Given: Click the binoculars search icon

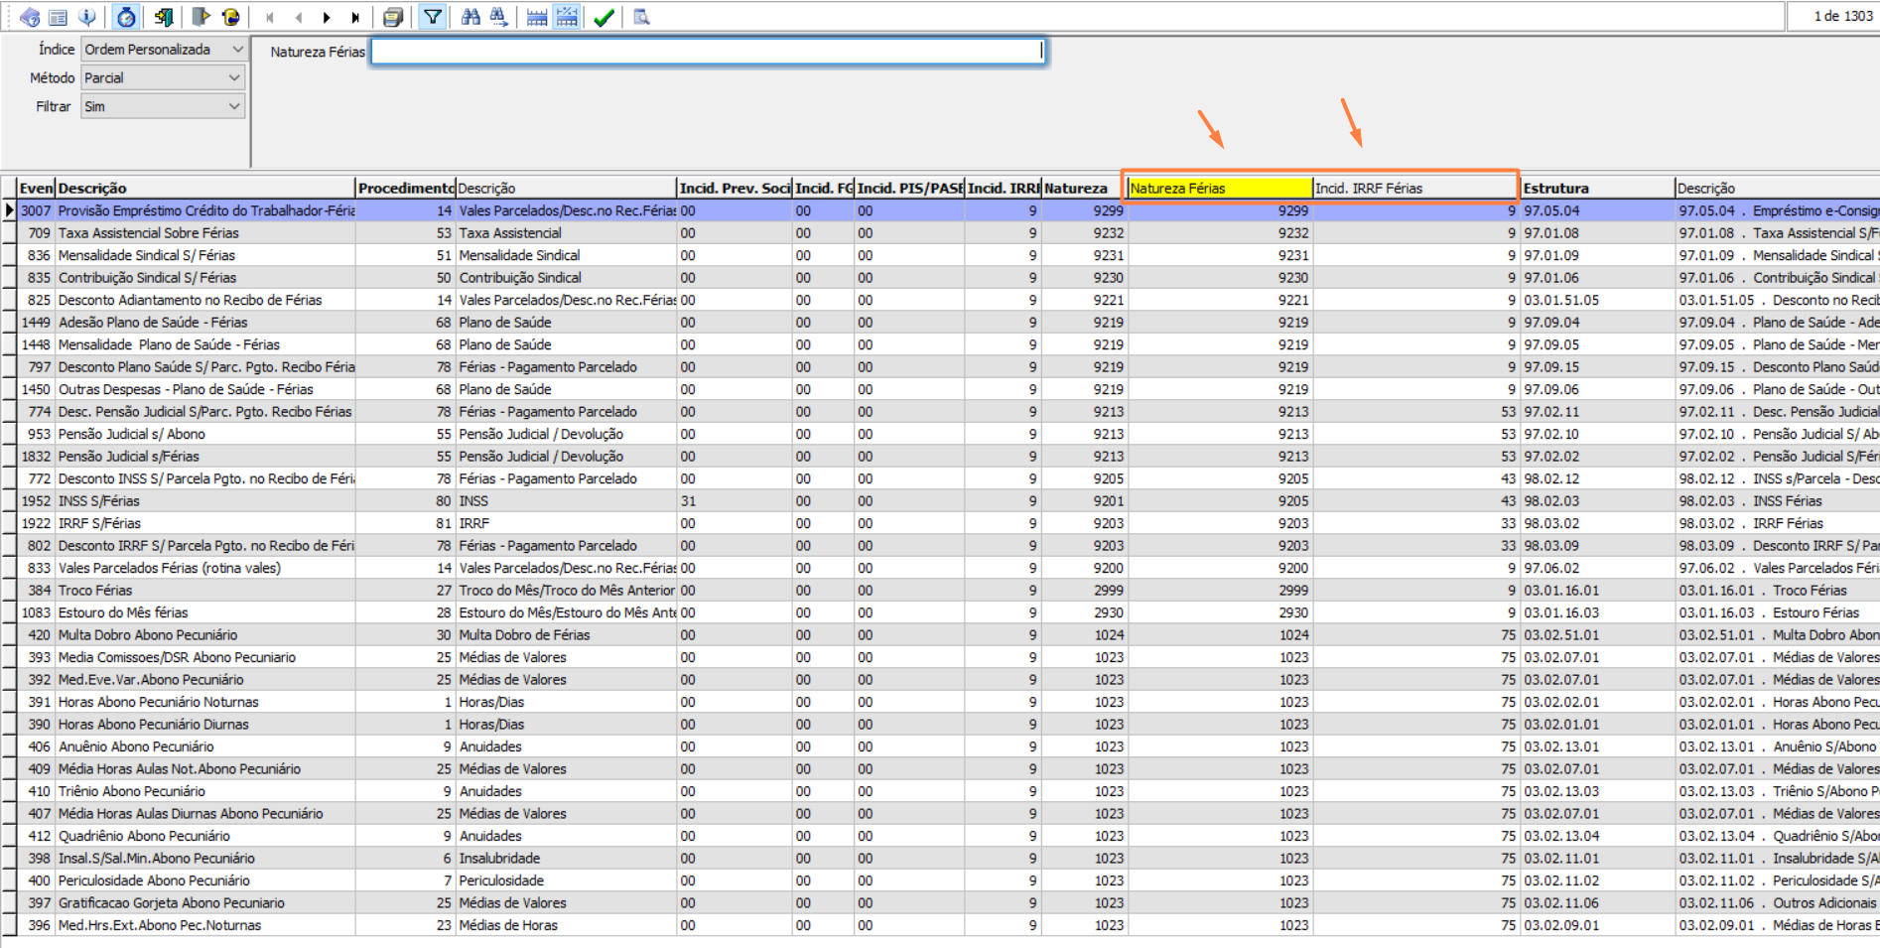Looking at the screenshot, I should 470,17.
